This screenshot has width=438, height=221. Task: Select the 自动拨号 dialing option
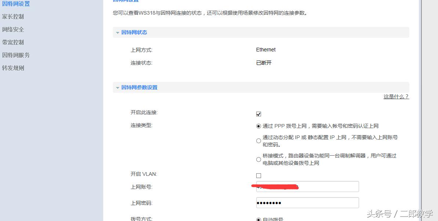(x=258, y=219)
